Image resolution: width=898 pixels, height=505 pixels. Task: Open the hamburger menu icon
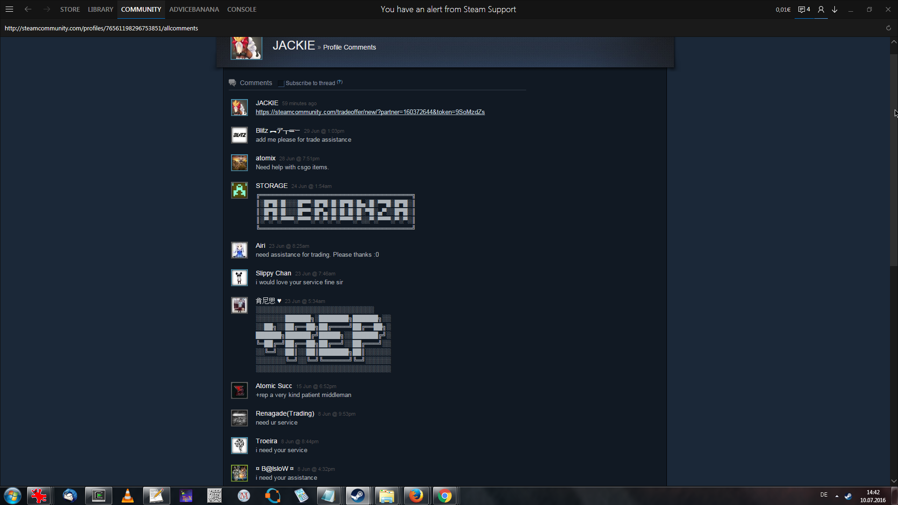(x=9, y=9)
